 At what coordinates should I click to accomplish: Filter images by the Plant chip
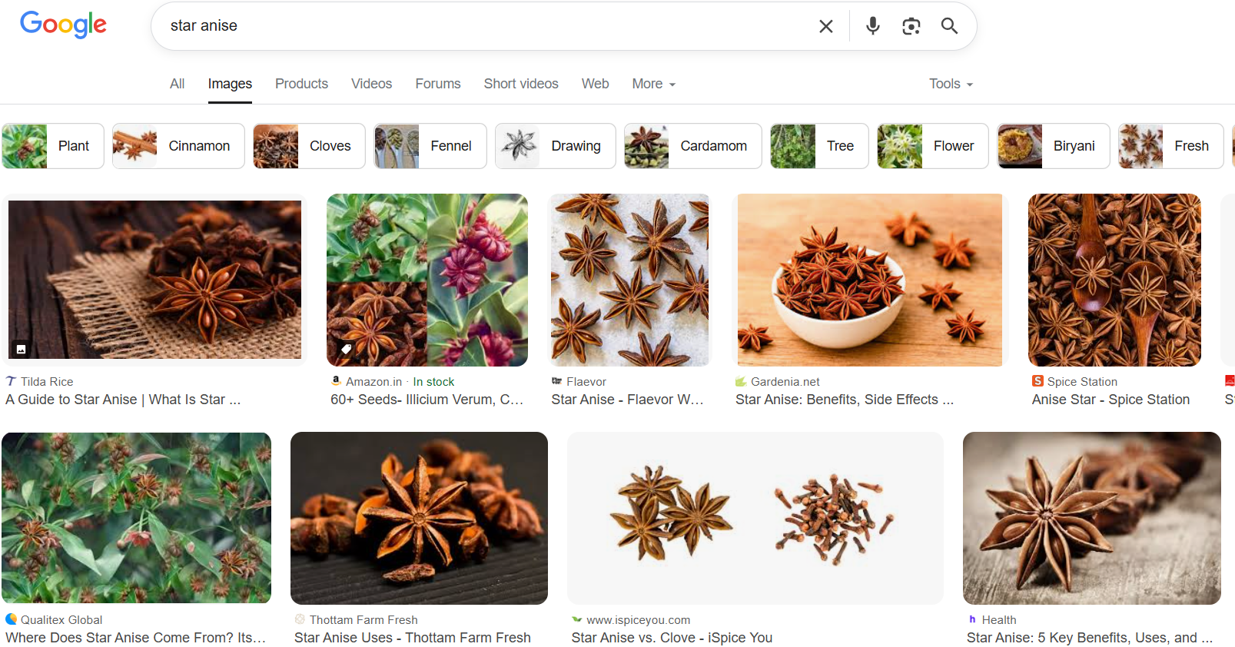coord(53,146)
